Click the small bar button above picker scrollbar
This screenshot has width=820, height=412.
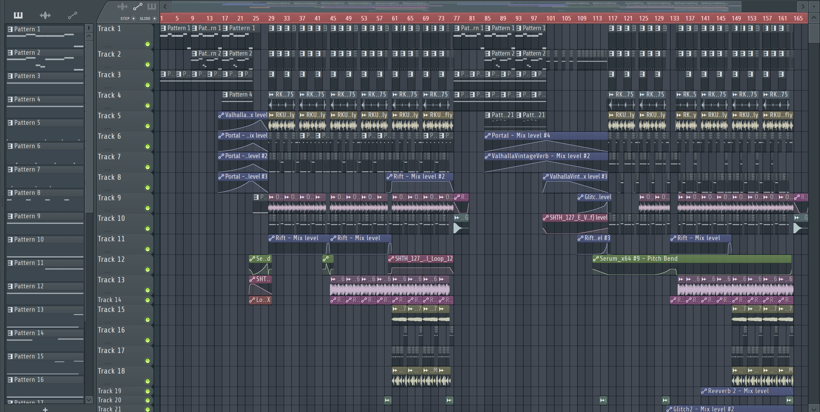point(89,28)
